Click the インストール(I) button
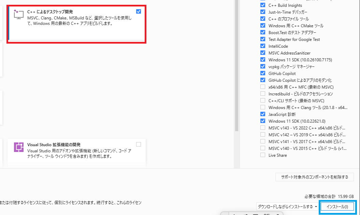This screenshot has width=360, height=215. pyautogui.click(x=337, y=207)
